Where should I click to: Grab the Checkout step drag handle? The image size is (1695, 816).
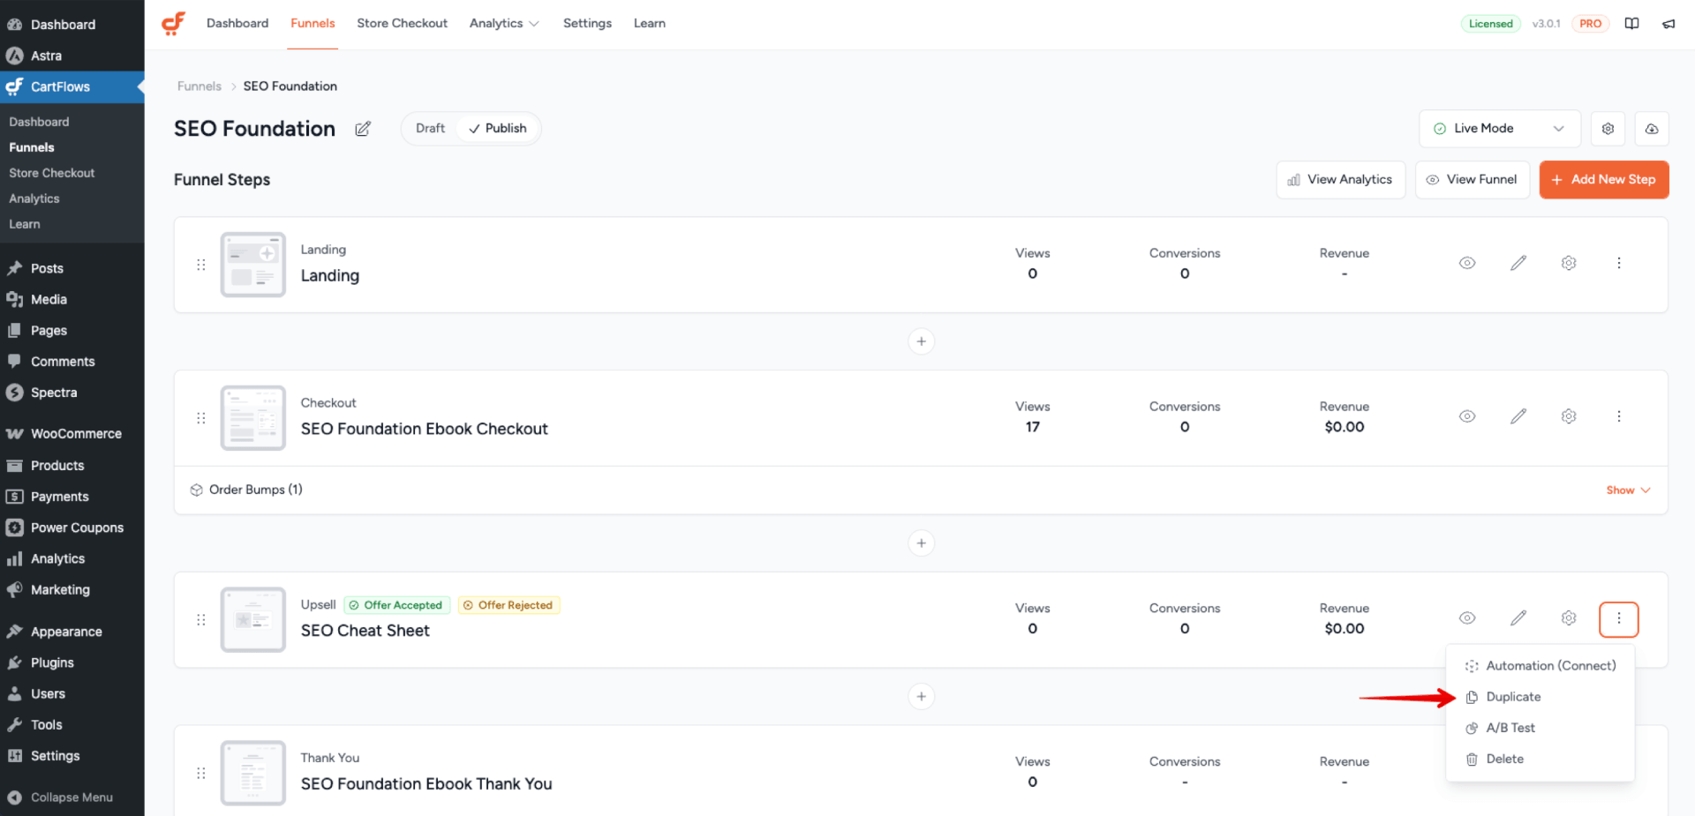click(x=201, y=418)
